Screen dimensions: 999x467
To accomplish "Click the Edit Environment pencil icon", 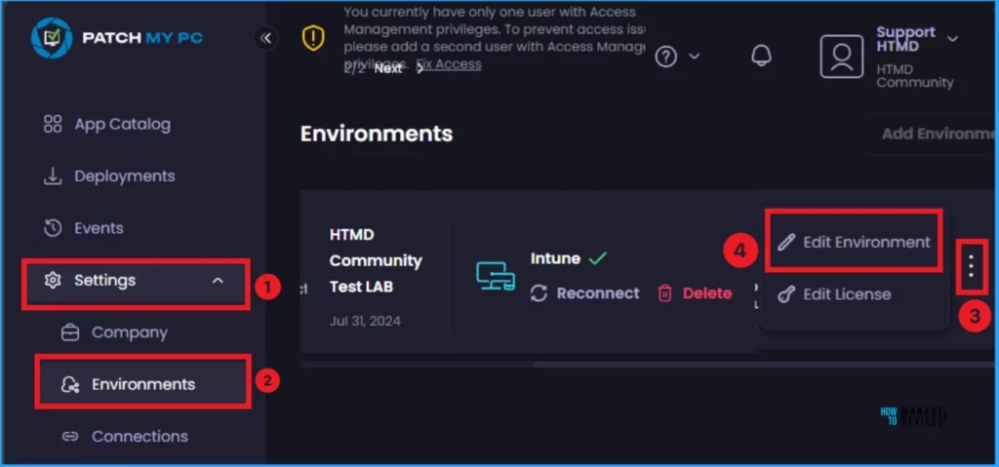I will pyautogui.click(x=786, y=242).
